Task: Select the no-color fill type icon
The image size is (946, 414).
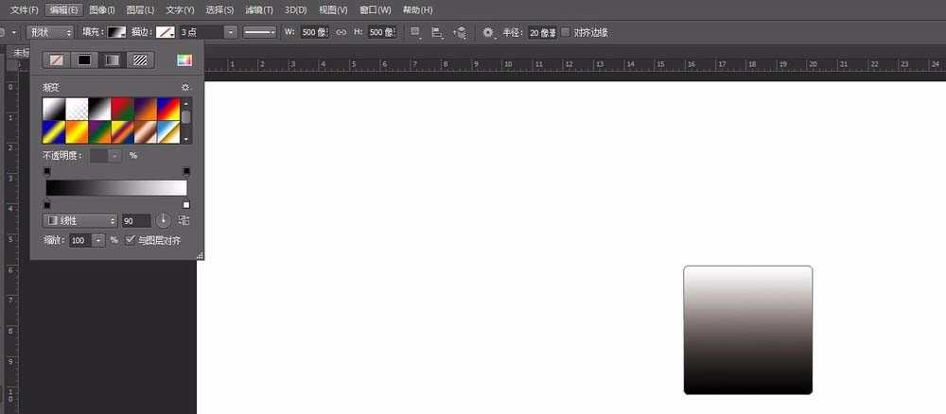Action: point(57,60)
